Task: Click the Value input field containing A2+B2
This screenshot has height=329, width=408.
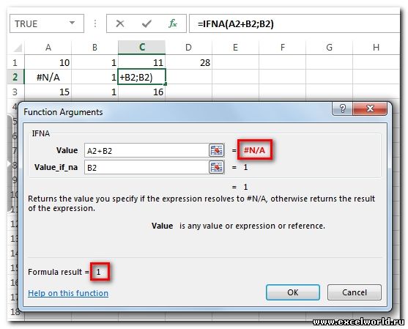Action: [x=146, y=150]
